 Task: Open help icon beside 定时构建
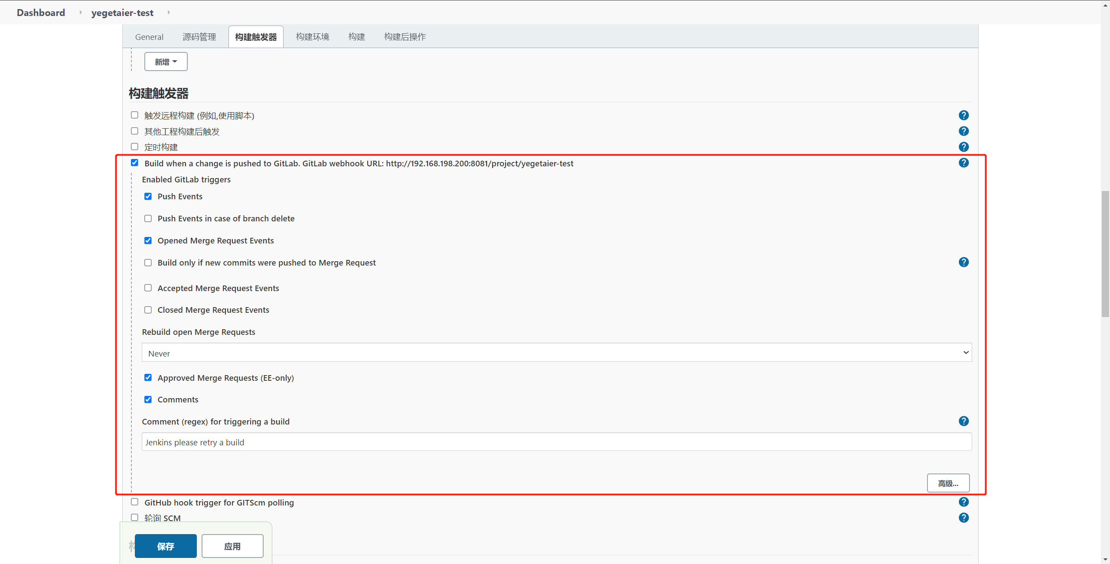click(963, 147)
